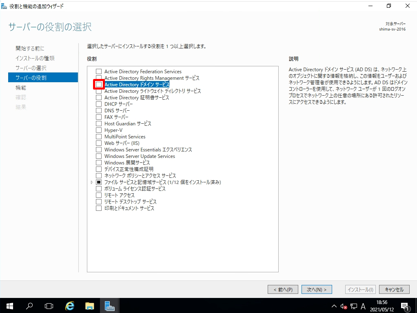Check 印刷とドキュメント サービス
417x313 pixels.
[x=99, y=208]
